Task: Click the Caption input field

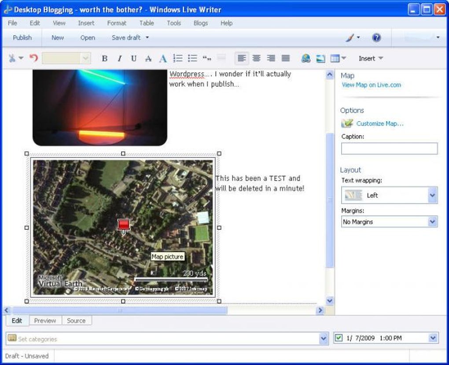Action: pyautogui.click(x=389, y=148)
